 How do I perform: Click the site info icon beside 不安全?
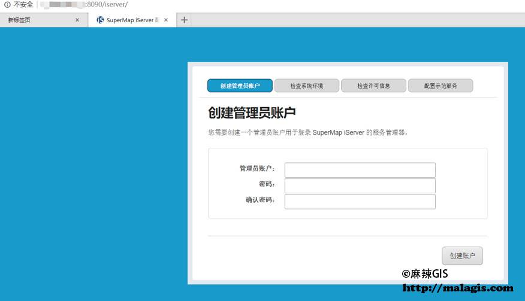point(7,5)
